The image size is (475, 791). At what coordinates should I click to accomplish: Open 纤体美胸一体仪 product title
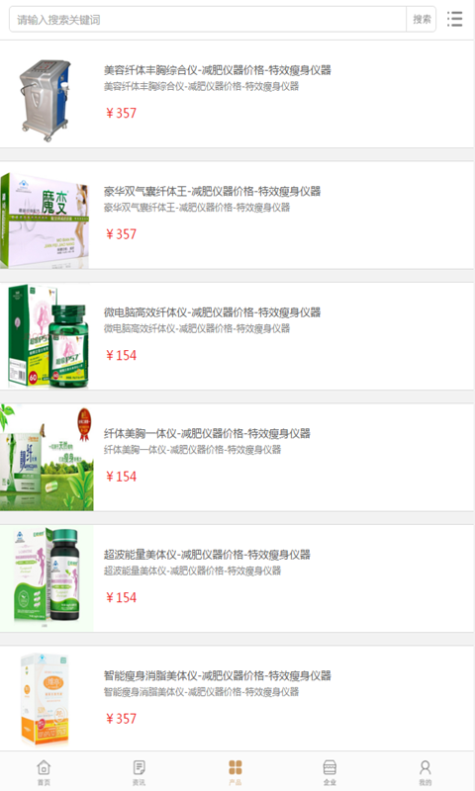click(207, 433)
